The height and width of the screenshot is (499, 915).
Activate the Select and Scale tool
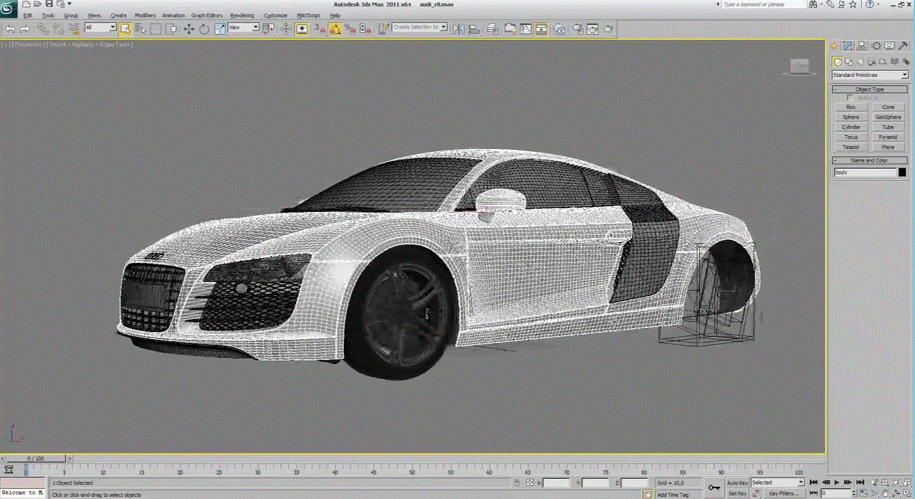tap(220, 29)
